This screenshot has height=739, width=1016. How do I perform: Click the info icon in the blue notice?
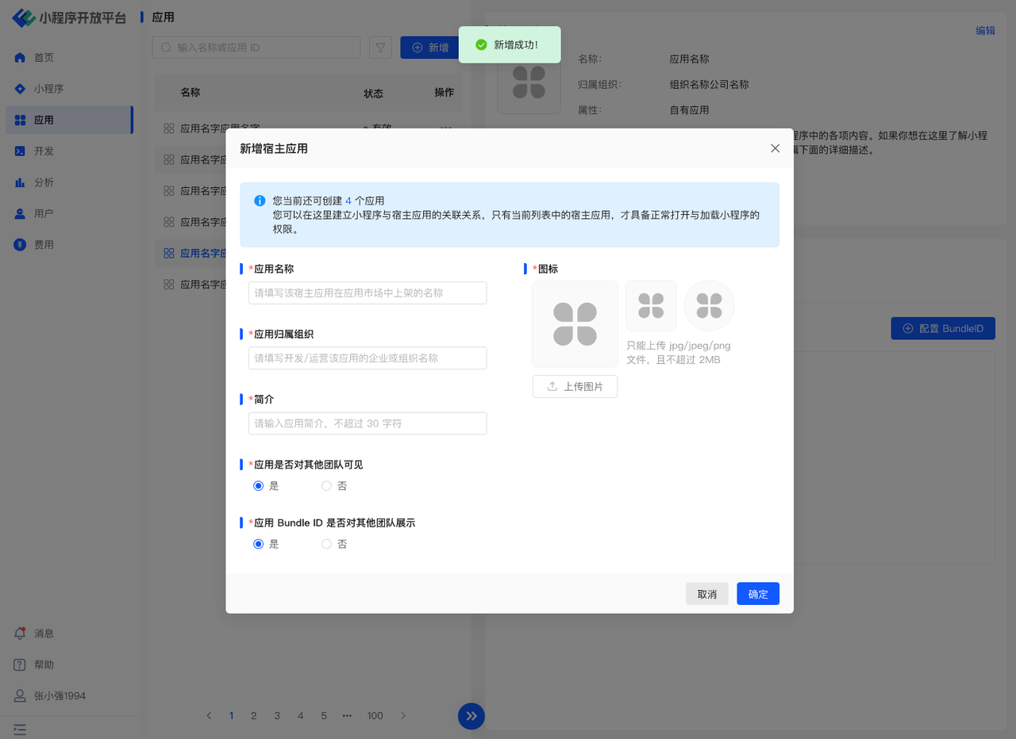point(260,201)
